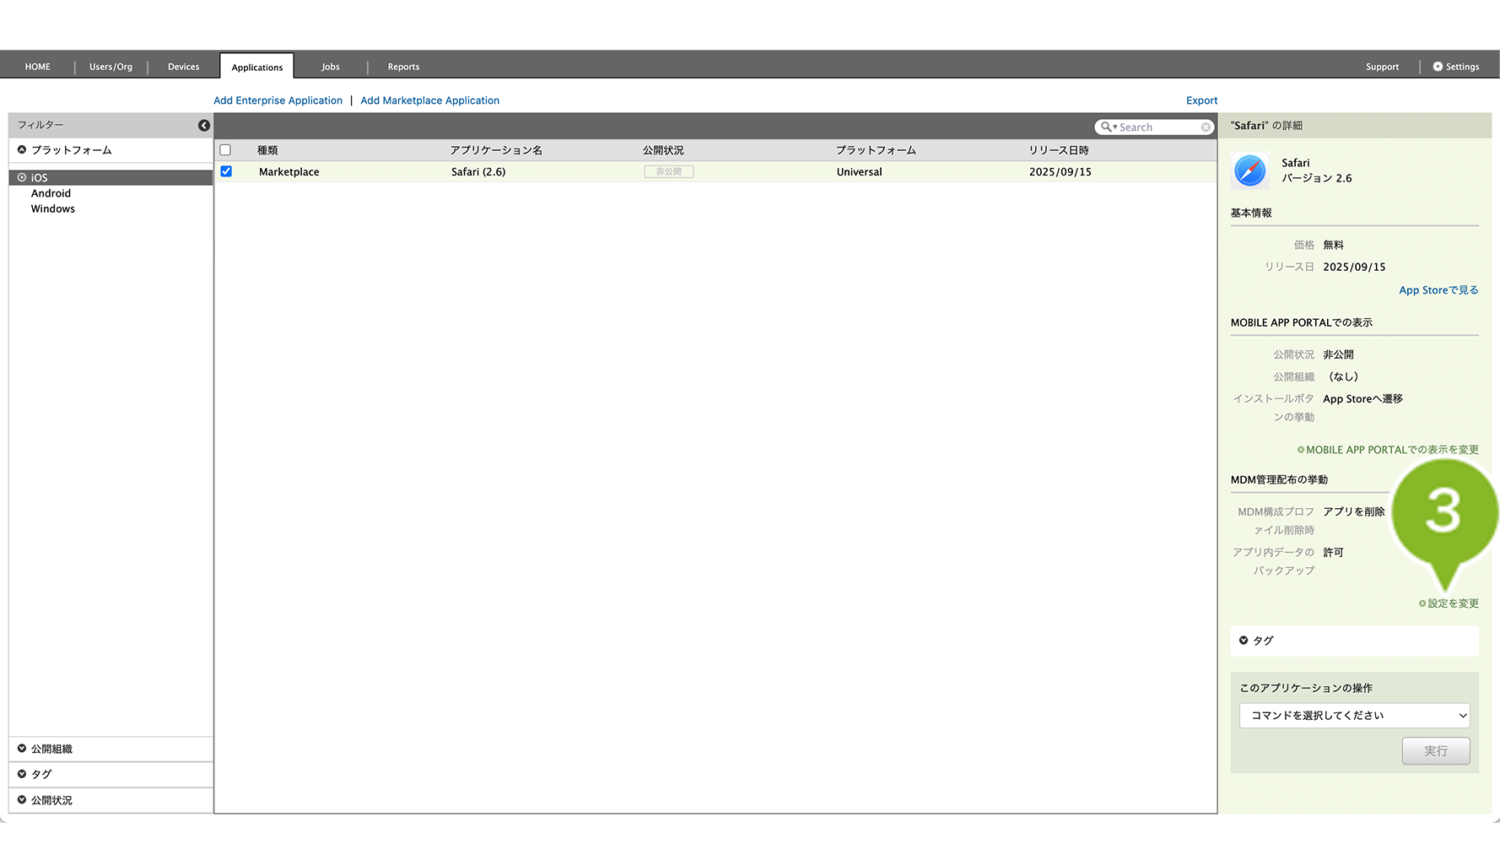Viewport: 1500px width, 844px height.
Task: Collapse the filter panel with arrow icon
Action: click(203, 126)
